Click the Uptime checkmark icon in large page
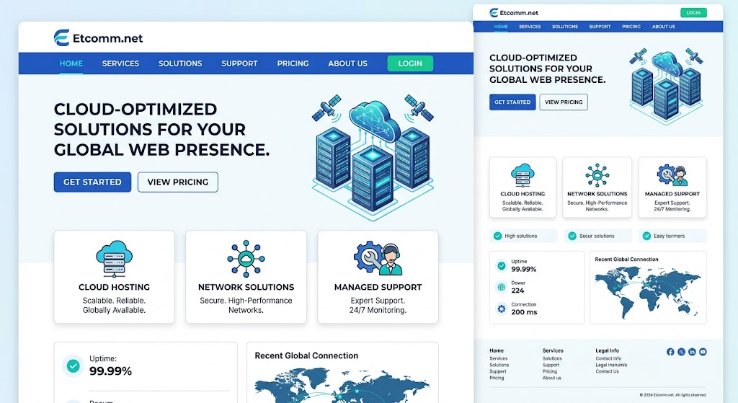The height and width of the screenshot is (403, 738). point(73,366)
